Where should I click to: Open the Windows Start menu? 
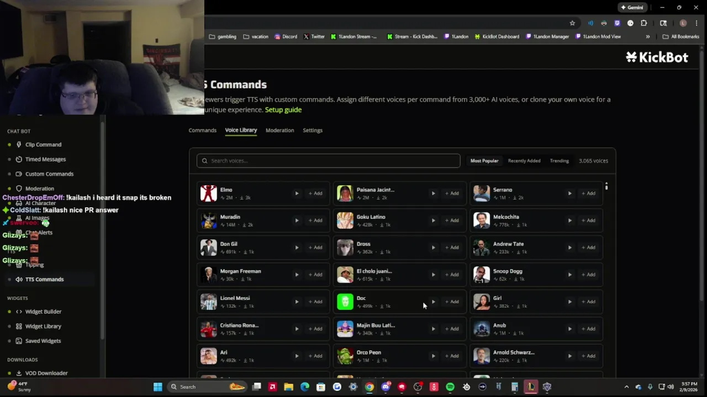point(157,387)
